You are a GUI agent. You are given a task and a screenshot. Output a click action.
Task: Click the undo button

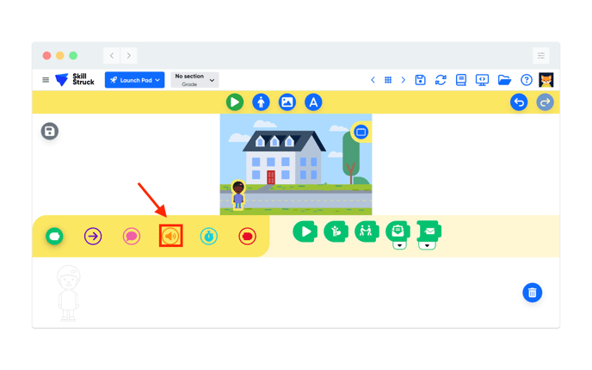coord(519,102)
